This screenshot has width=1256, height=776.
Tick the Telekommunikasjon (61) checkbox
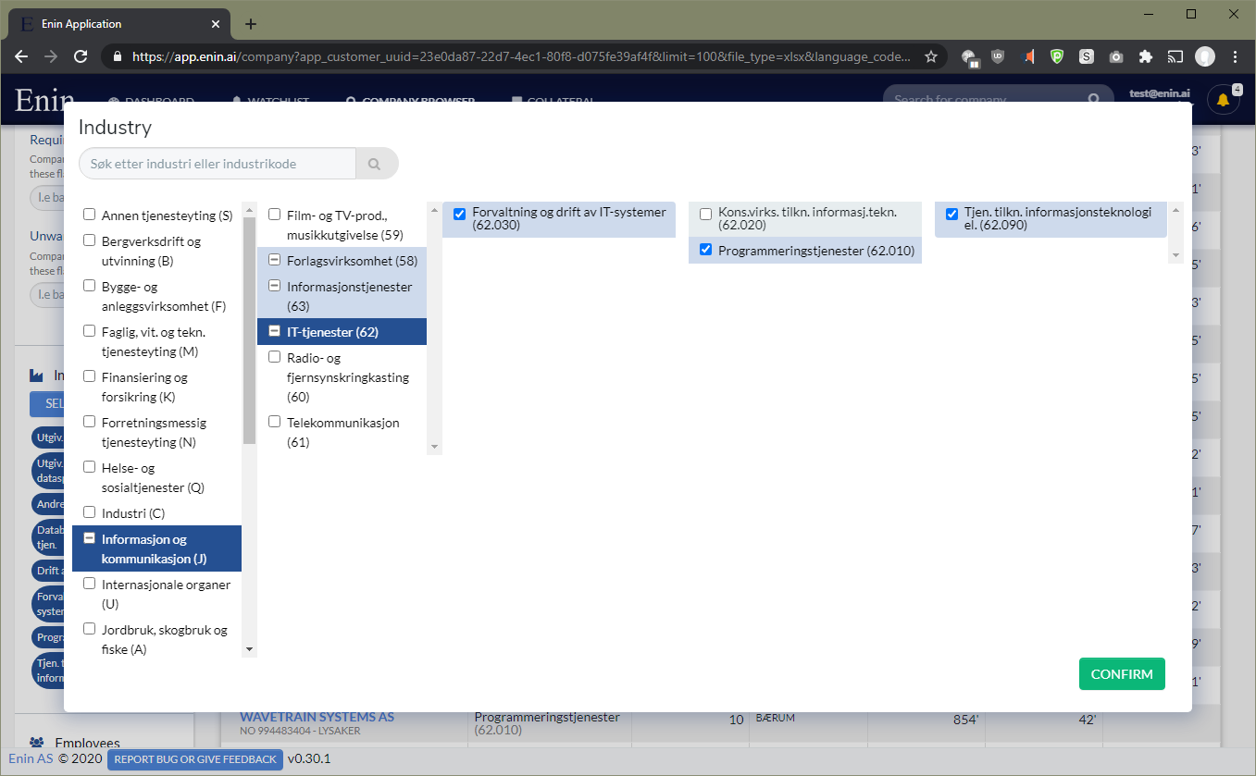(x=275, y=422)
